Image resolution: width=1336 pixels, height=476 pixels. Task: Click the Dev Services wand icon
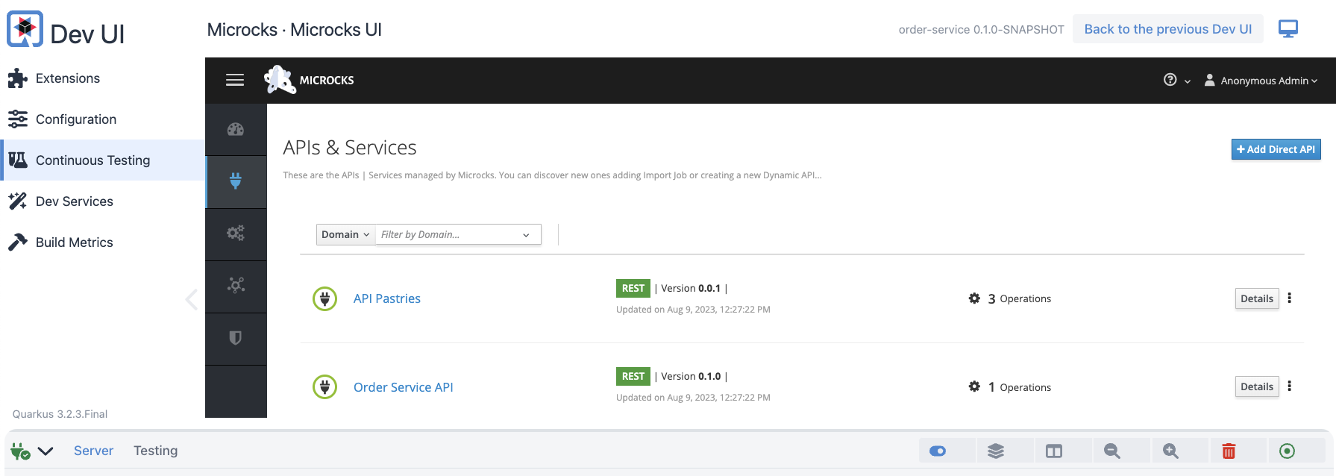click(18, 201)
